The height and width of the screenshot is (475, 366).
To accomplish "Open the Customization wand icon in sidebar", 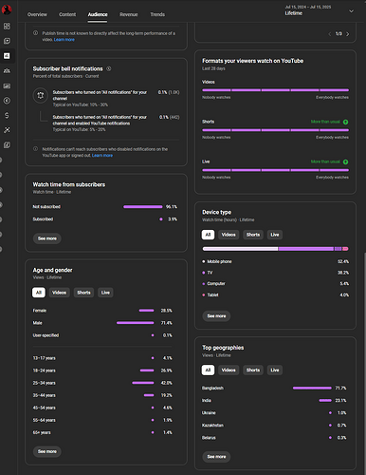I will pyautogui.click(x=7, y=130).
